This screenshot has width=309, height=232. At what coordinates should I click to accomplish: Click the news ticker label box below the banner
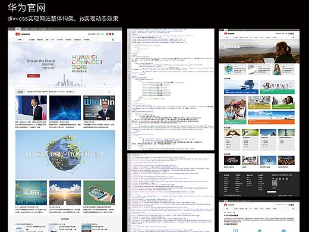click(x=20, y=92)
